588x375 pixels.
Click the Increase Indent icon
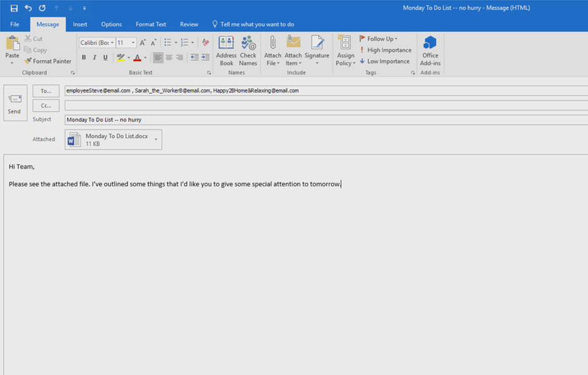tap(206, 57)
